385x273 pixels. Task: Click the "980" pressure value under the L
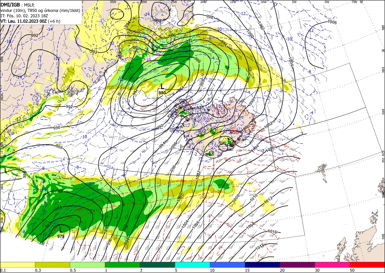pos(162,93)
